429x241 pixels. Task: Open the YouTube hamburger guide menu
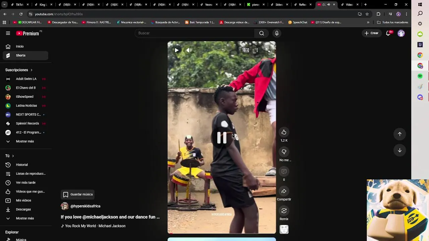click(x=8, y=33)
